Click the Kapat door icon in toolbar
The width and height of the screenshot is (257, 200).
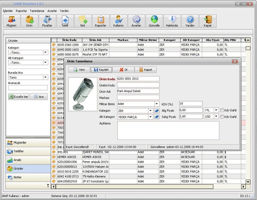(208, 21)
